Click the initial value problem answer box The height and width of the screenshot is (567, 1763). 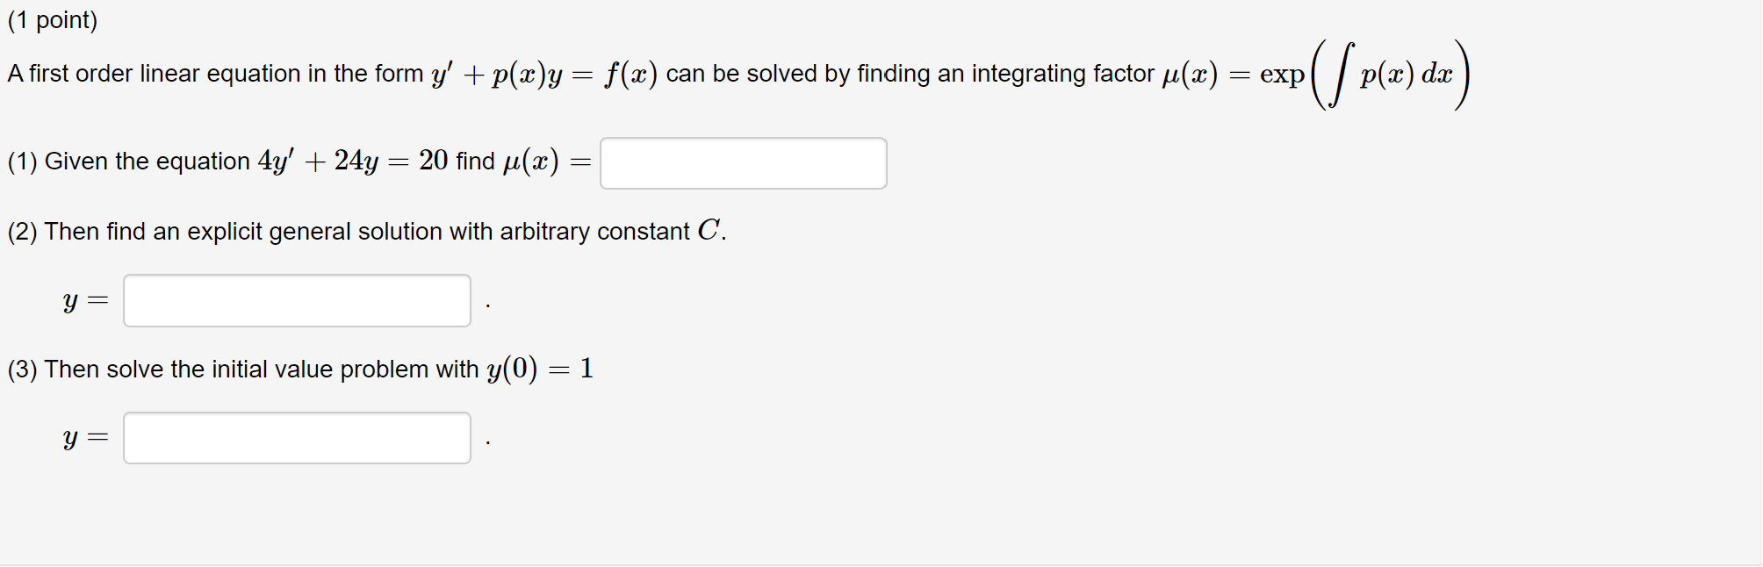tap(296, 436)
